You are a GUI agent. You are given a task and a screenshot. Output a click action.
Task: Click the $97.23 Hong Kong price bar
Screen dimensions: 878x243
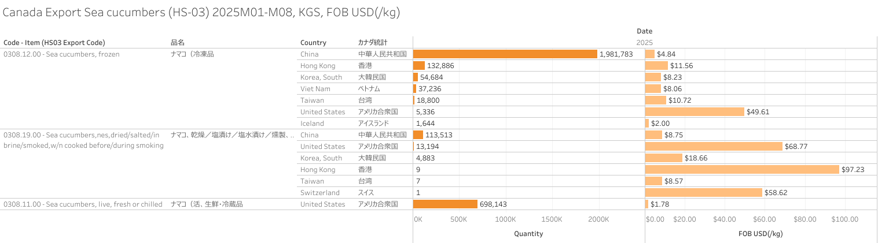coord(741,169)
